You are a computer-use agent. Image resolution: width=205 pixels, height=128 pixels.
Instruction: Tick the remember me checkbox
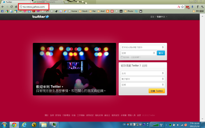[x=122, y=57]
